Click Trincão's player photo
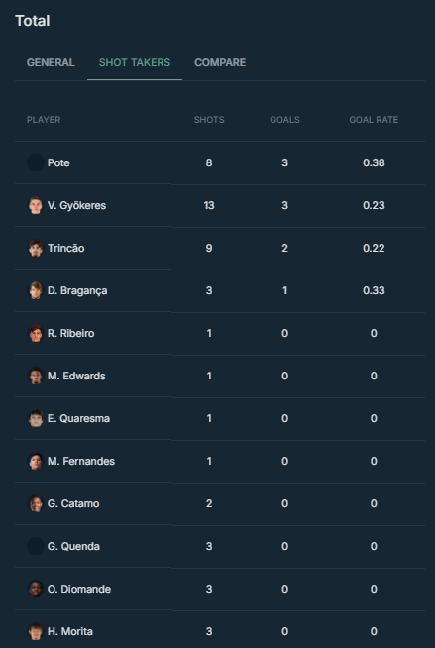Image resolution: width=435 pixels, height=648 pixels. click(x=36, y=248)
